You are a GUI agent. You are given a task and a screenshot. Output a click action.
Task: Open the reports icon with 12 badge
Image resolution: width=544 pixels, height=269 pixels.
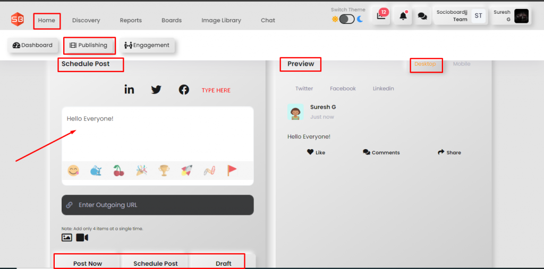tap(381, 16)
